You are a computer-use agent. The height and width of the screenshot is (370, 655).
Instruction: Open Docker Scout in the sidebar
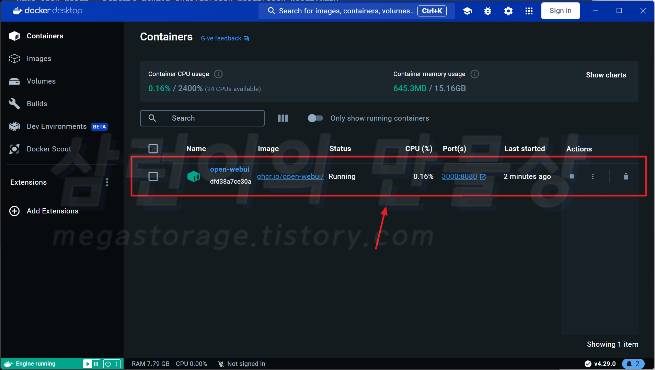[x=49, y=149]
